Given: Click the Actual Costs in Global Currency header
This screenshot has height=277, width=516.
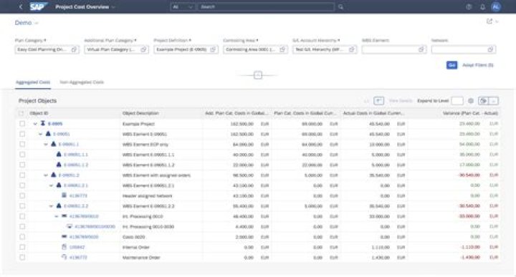Looking at the screenshot, I should tap(373, 113).
